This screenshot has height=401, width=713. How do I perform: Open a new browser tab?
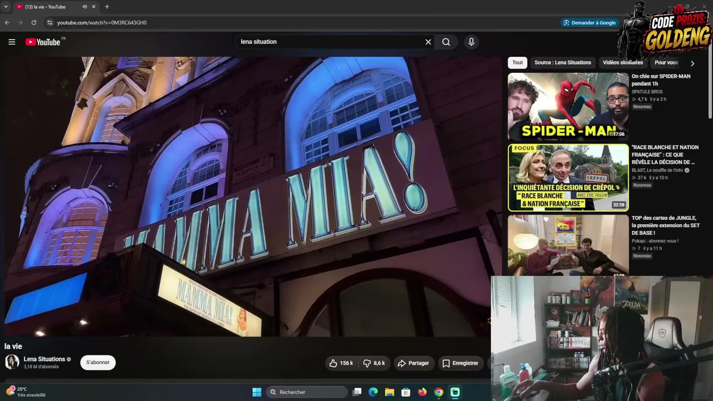[107, 7]
